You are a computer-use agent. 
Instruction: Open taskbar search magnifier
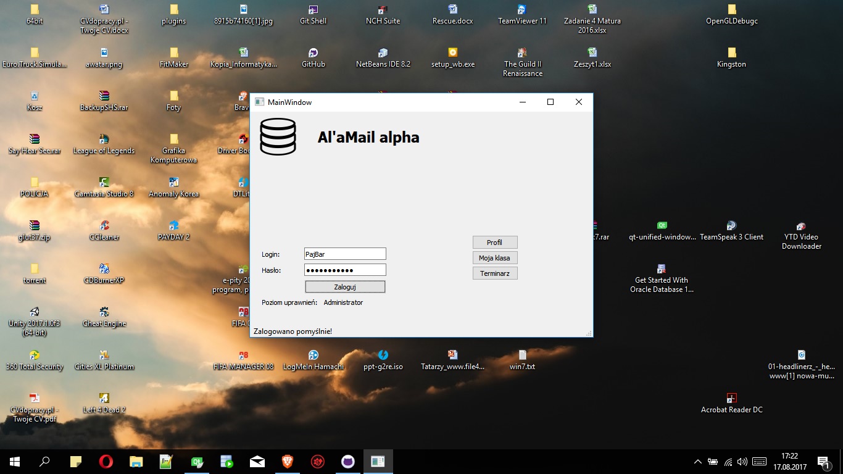(44, 461)
